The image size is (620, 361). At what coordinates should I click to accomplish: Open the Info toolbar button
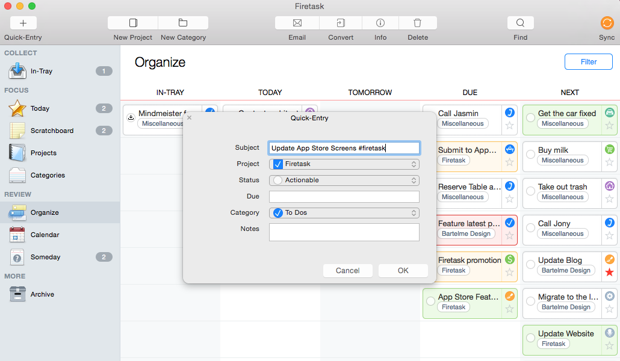click(380, 23)
